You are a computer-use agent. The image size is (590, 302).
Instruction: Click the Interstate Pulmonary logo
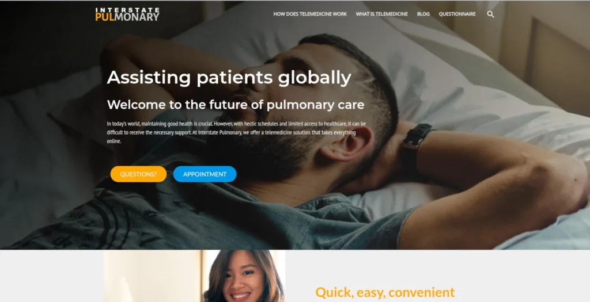[x=127, y=14]
